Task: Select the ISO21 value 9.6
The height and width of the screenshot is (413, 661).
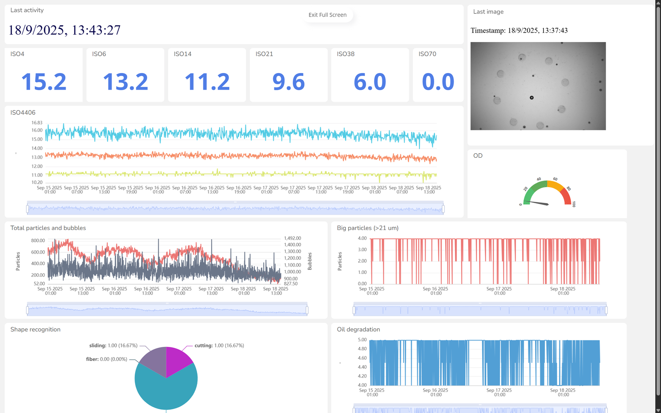Action: (288, 82)
